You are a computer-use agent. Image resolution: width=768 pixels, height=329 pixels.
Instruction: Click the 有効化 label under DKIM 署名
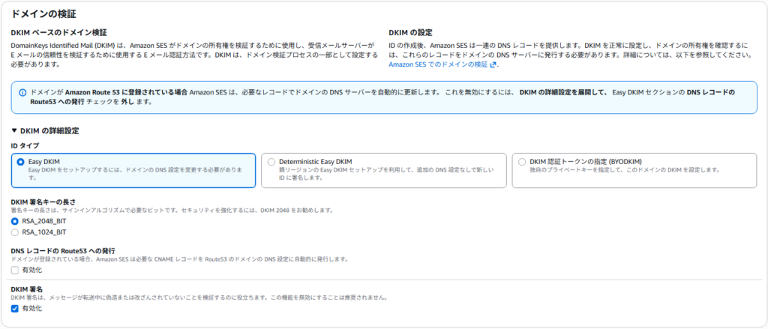coord(32,308)
